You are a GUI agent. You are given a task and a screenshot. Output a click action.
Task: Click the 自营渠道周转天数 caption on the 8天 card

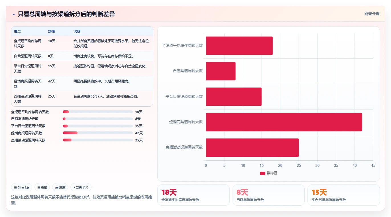[x=250, y=200]
